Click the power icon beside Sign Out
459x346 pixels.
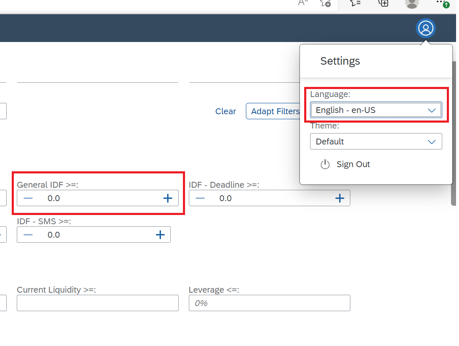(325, 164)
